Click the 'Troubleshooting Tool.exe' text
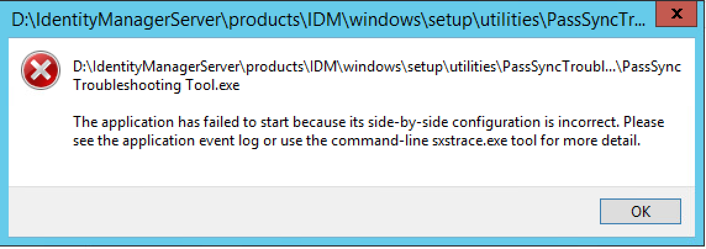This screenshot has height=249, width=706. (156, 86)
